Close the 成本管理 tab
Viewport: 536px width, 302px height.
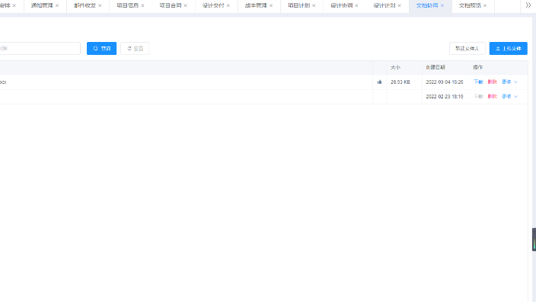point(271,5)
